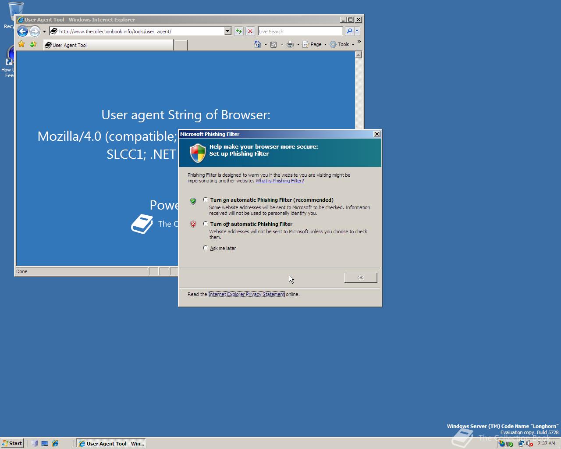Image resolution: width=561 pixels, height=449 pixels.
Task: Open a new blank tab button
Action: 181,45
